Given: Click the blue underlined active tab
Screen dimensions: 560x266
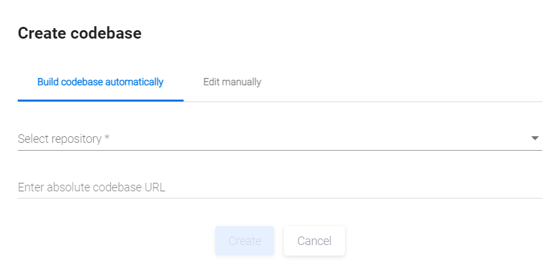Looking at the screenshot, I should point(100,83).
